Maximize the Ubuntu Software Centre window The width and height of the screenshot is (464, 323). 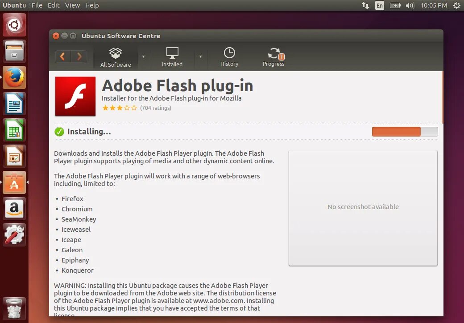pos(73,36)
